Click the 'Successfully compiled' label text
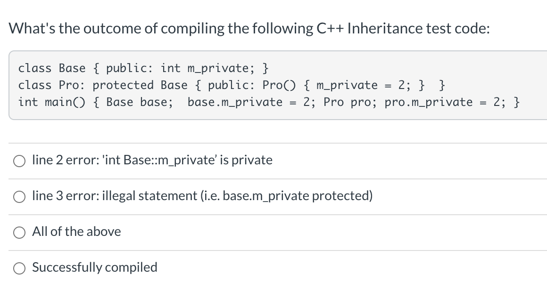The height and width of the screenshot is (291, 547). coord(94,267)
